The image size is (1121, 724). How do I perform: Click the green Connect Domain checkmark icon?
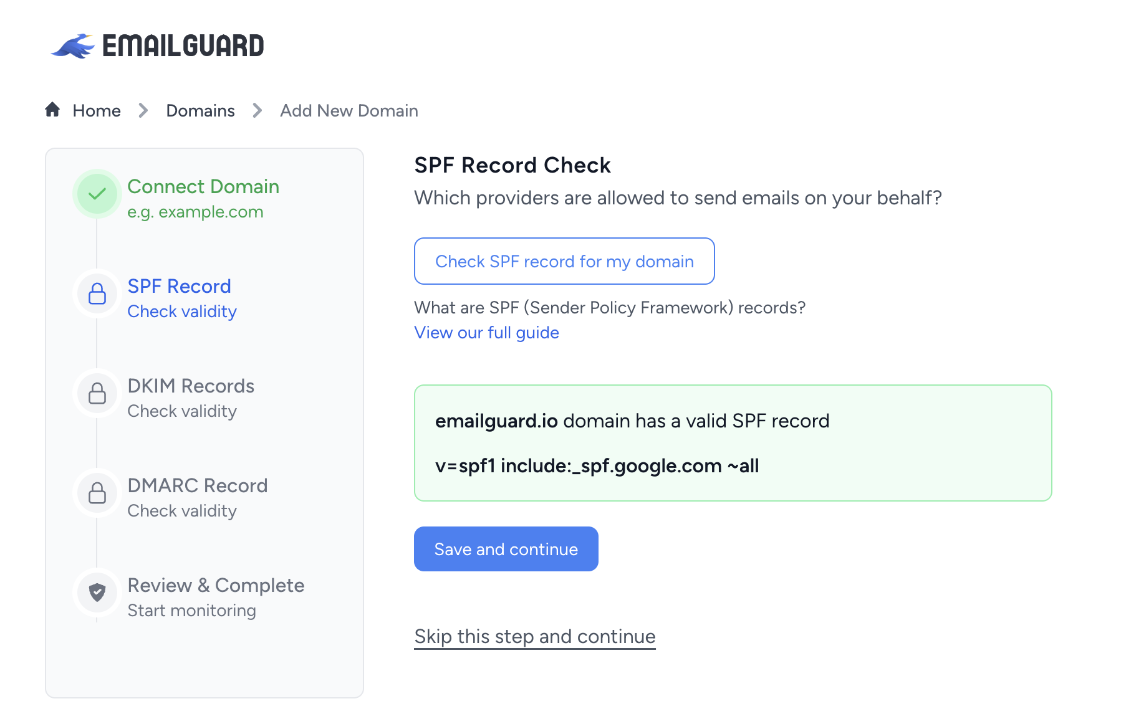97,194
